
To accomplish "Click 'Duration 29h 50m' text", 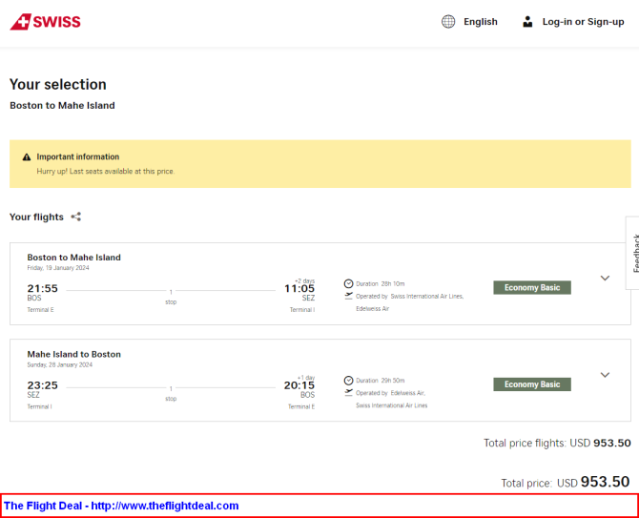I will click(x=381, y=381).
